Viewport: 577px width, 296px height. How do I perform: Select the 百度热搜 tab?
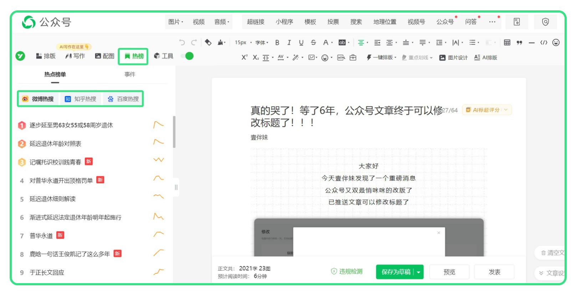pyautogui.click(x=123, y=99)
